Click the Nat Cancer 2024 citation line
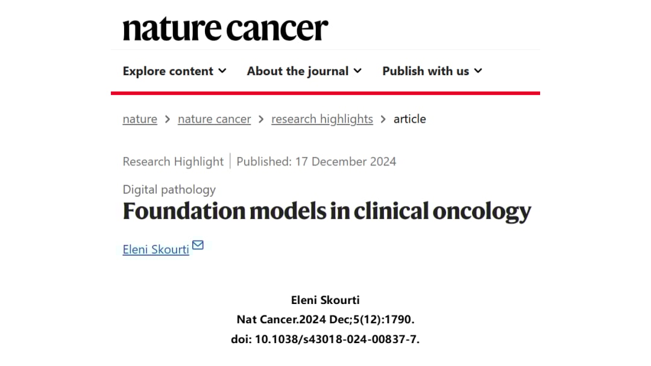Viewport: 651px width, 366px height. pyautogui.click(x=325, y=320)
